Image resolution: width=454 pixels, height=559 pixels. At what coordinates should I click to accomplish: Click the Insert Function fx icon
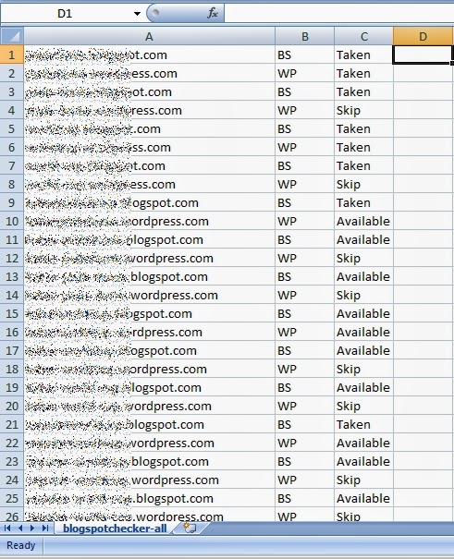[x=213, y=14]
